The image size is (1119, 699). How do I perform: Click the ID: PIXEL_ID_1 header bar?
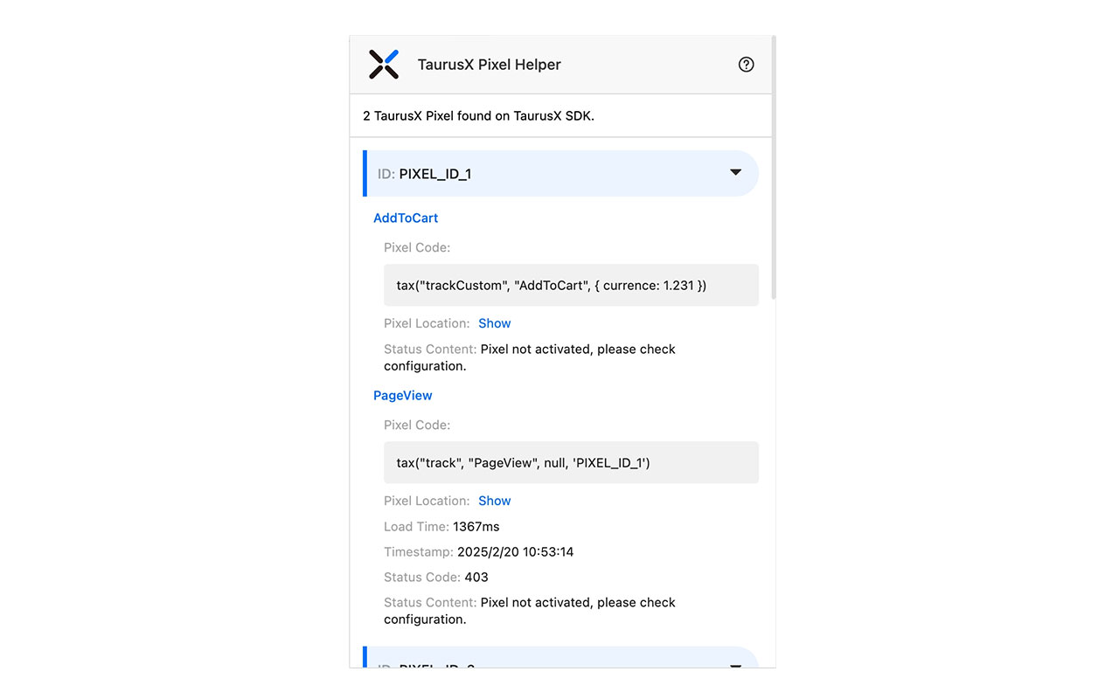tap(560, 173)
